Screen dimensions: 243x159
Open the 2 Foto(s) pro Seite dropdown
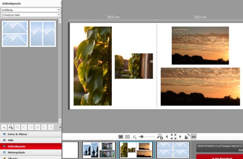pos(31,15)
